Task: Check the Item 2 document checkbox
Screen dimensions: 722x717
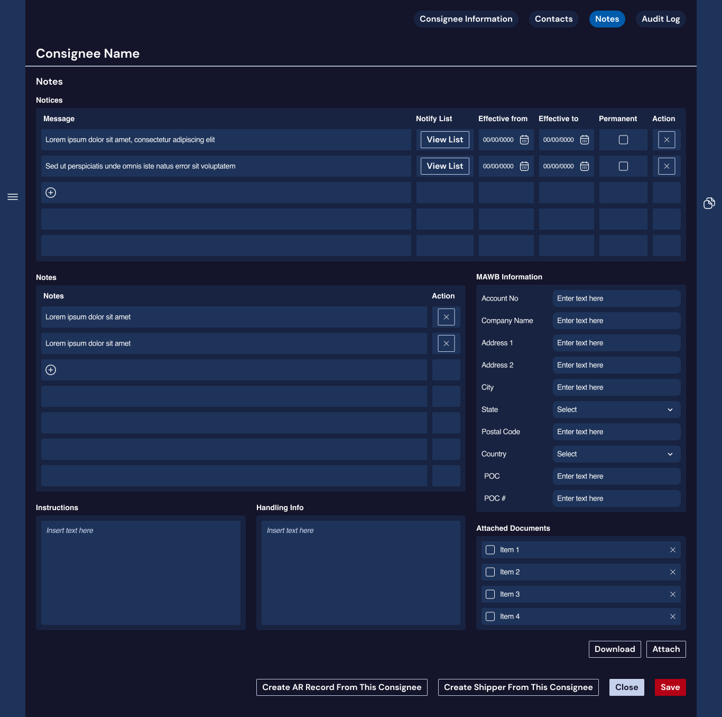Action: coord(490,572)
